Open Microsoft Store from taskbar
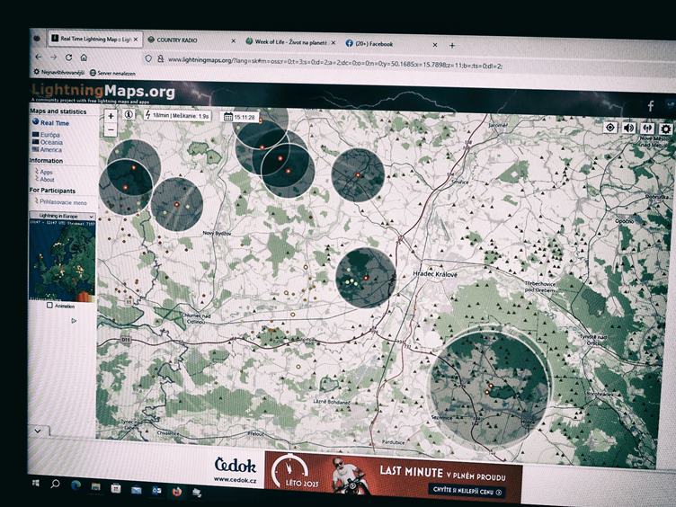 point(116,488)
